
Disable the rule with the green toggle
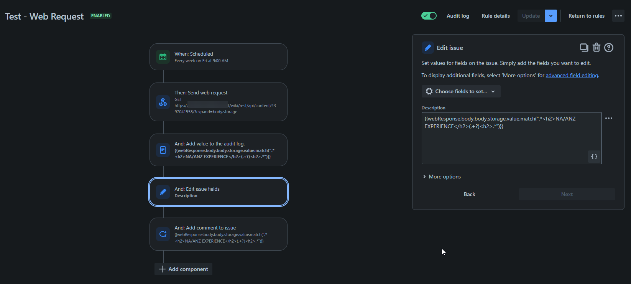coord(429,16)
